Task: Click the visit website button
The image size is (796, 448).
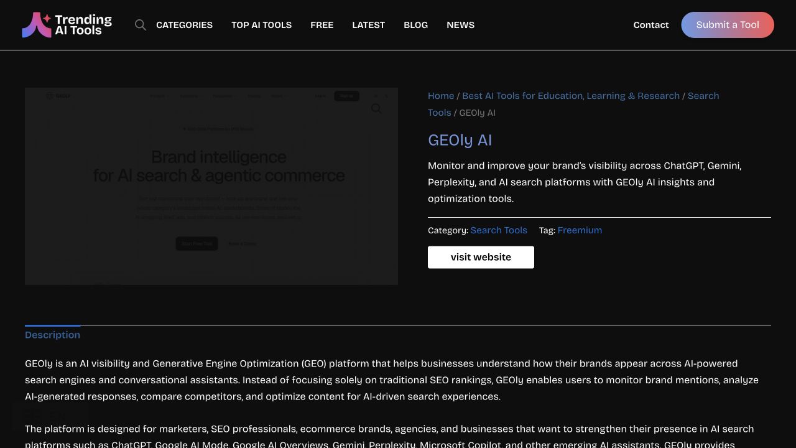Action: point(481,257)
